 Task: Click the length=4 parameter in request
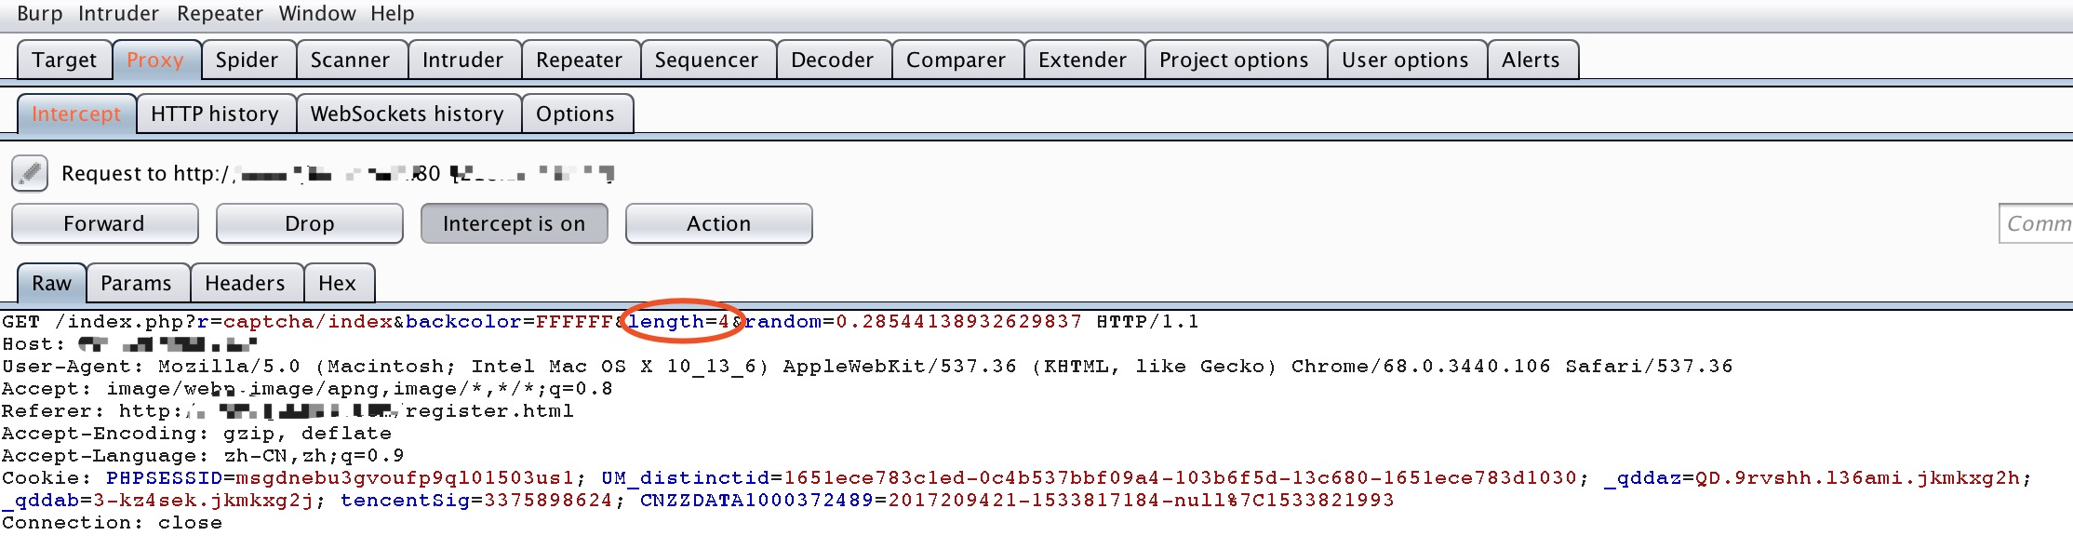point(678,322)
